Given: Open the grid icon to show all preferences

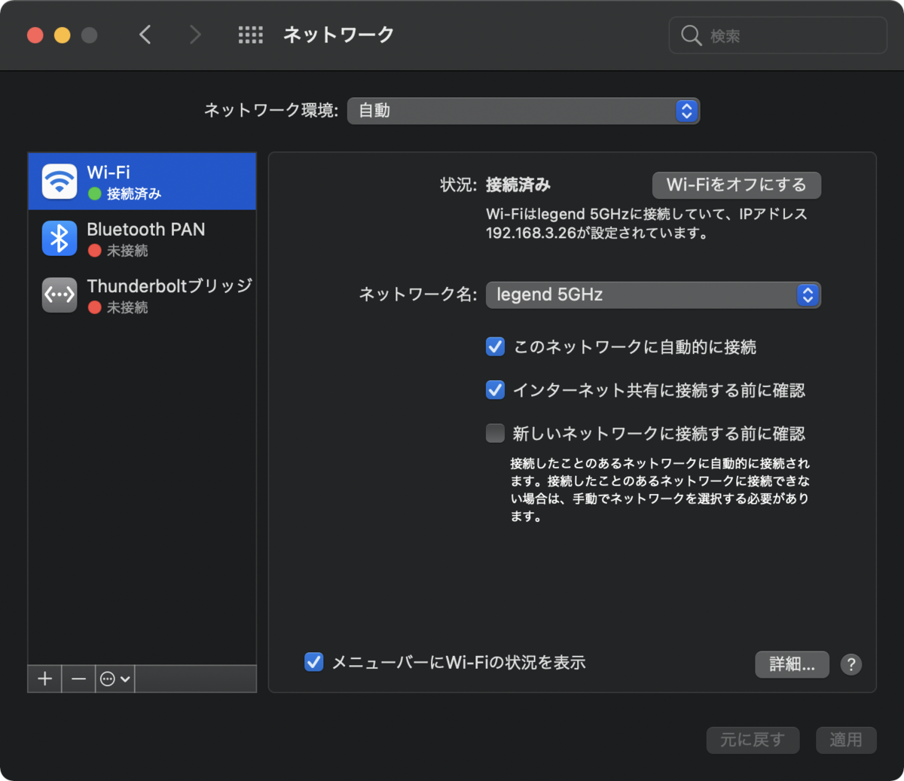Looking at the screenshot, I should click(251, 35).
